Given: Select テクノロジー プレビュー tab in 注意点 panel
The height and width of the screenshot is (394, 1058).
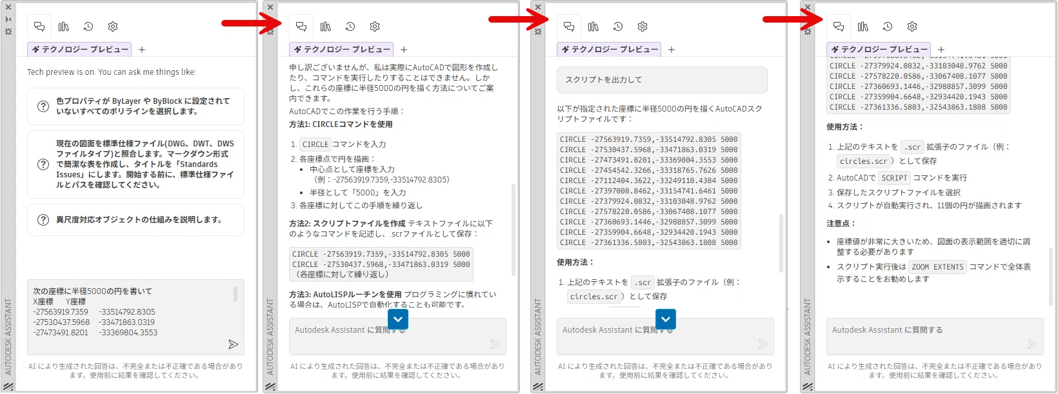Looking at the screenshot, I should (x=879, y=49).
